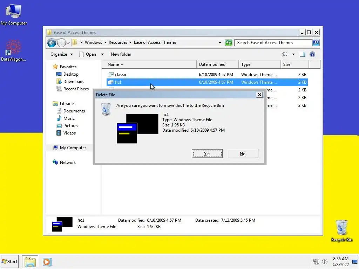This screenshot has width=359, height=269.
Task: Sort by the Type column header
Action: coord(260,64)
